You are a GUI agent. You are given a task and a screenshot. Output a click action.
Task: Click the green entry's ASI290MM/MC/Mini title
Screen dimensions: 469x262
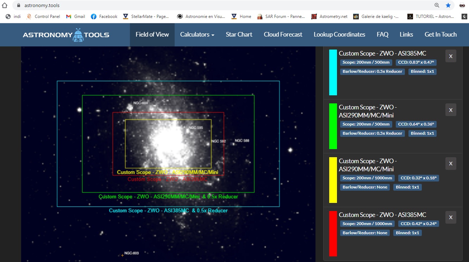[x=368, y=111]
